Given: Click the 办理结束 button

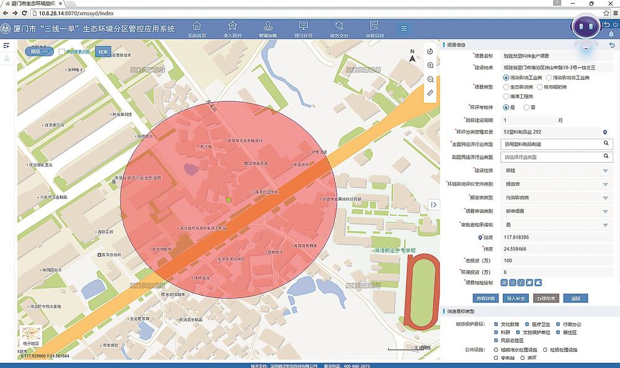Looking at the screenshot, I should 545,299.
